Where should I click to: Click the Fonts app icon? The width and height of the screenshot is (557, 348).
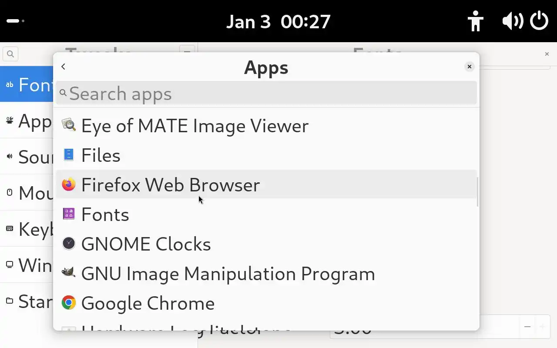tap(69, 214)
